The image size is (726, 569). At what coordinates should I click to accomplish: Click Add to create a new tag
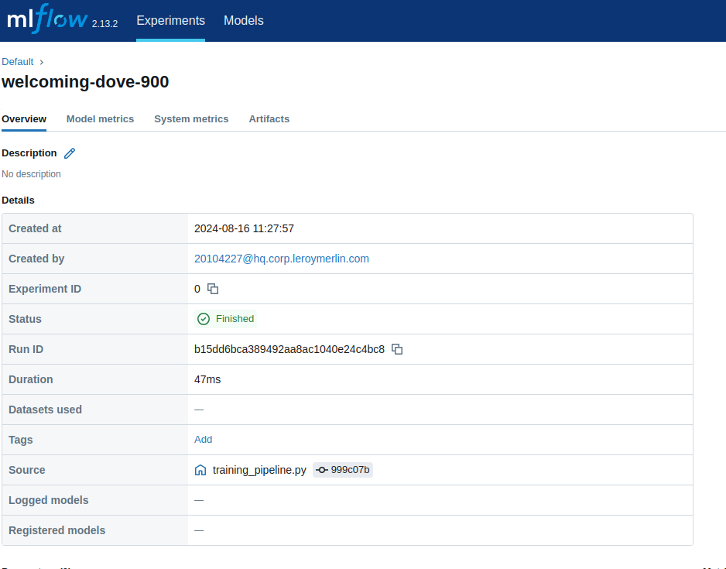coord(203,440)
